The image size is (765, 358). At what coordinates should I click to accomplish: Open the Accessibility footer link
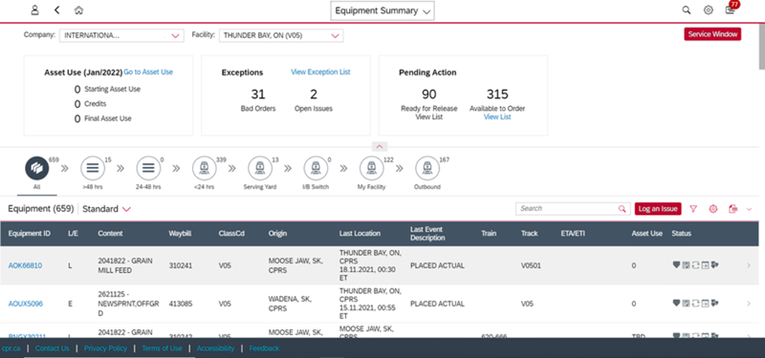point(216,348)
